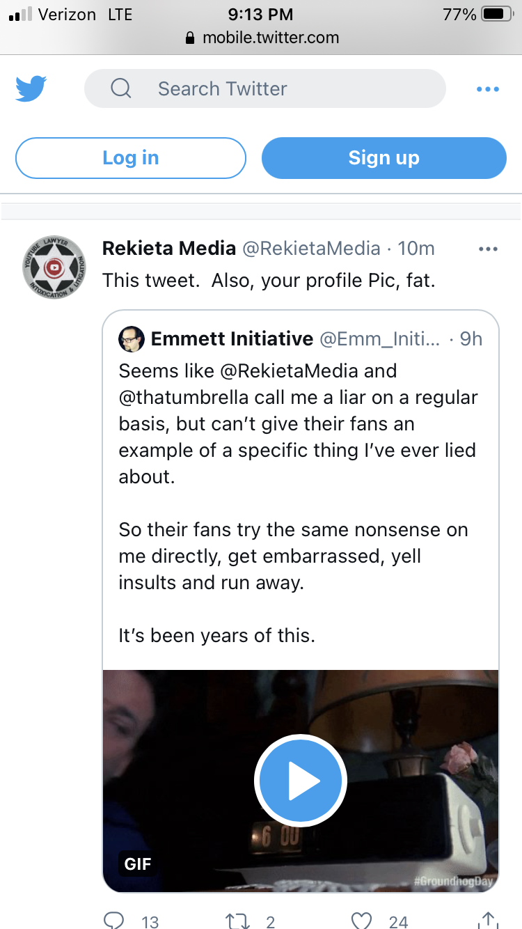Open Rekieta Media's profile avatar
The image size is (522, 929).
(x=54, y=267)
